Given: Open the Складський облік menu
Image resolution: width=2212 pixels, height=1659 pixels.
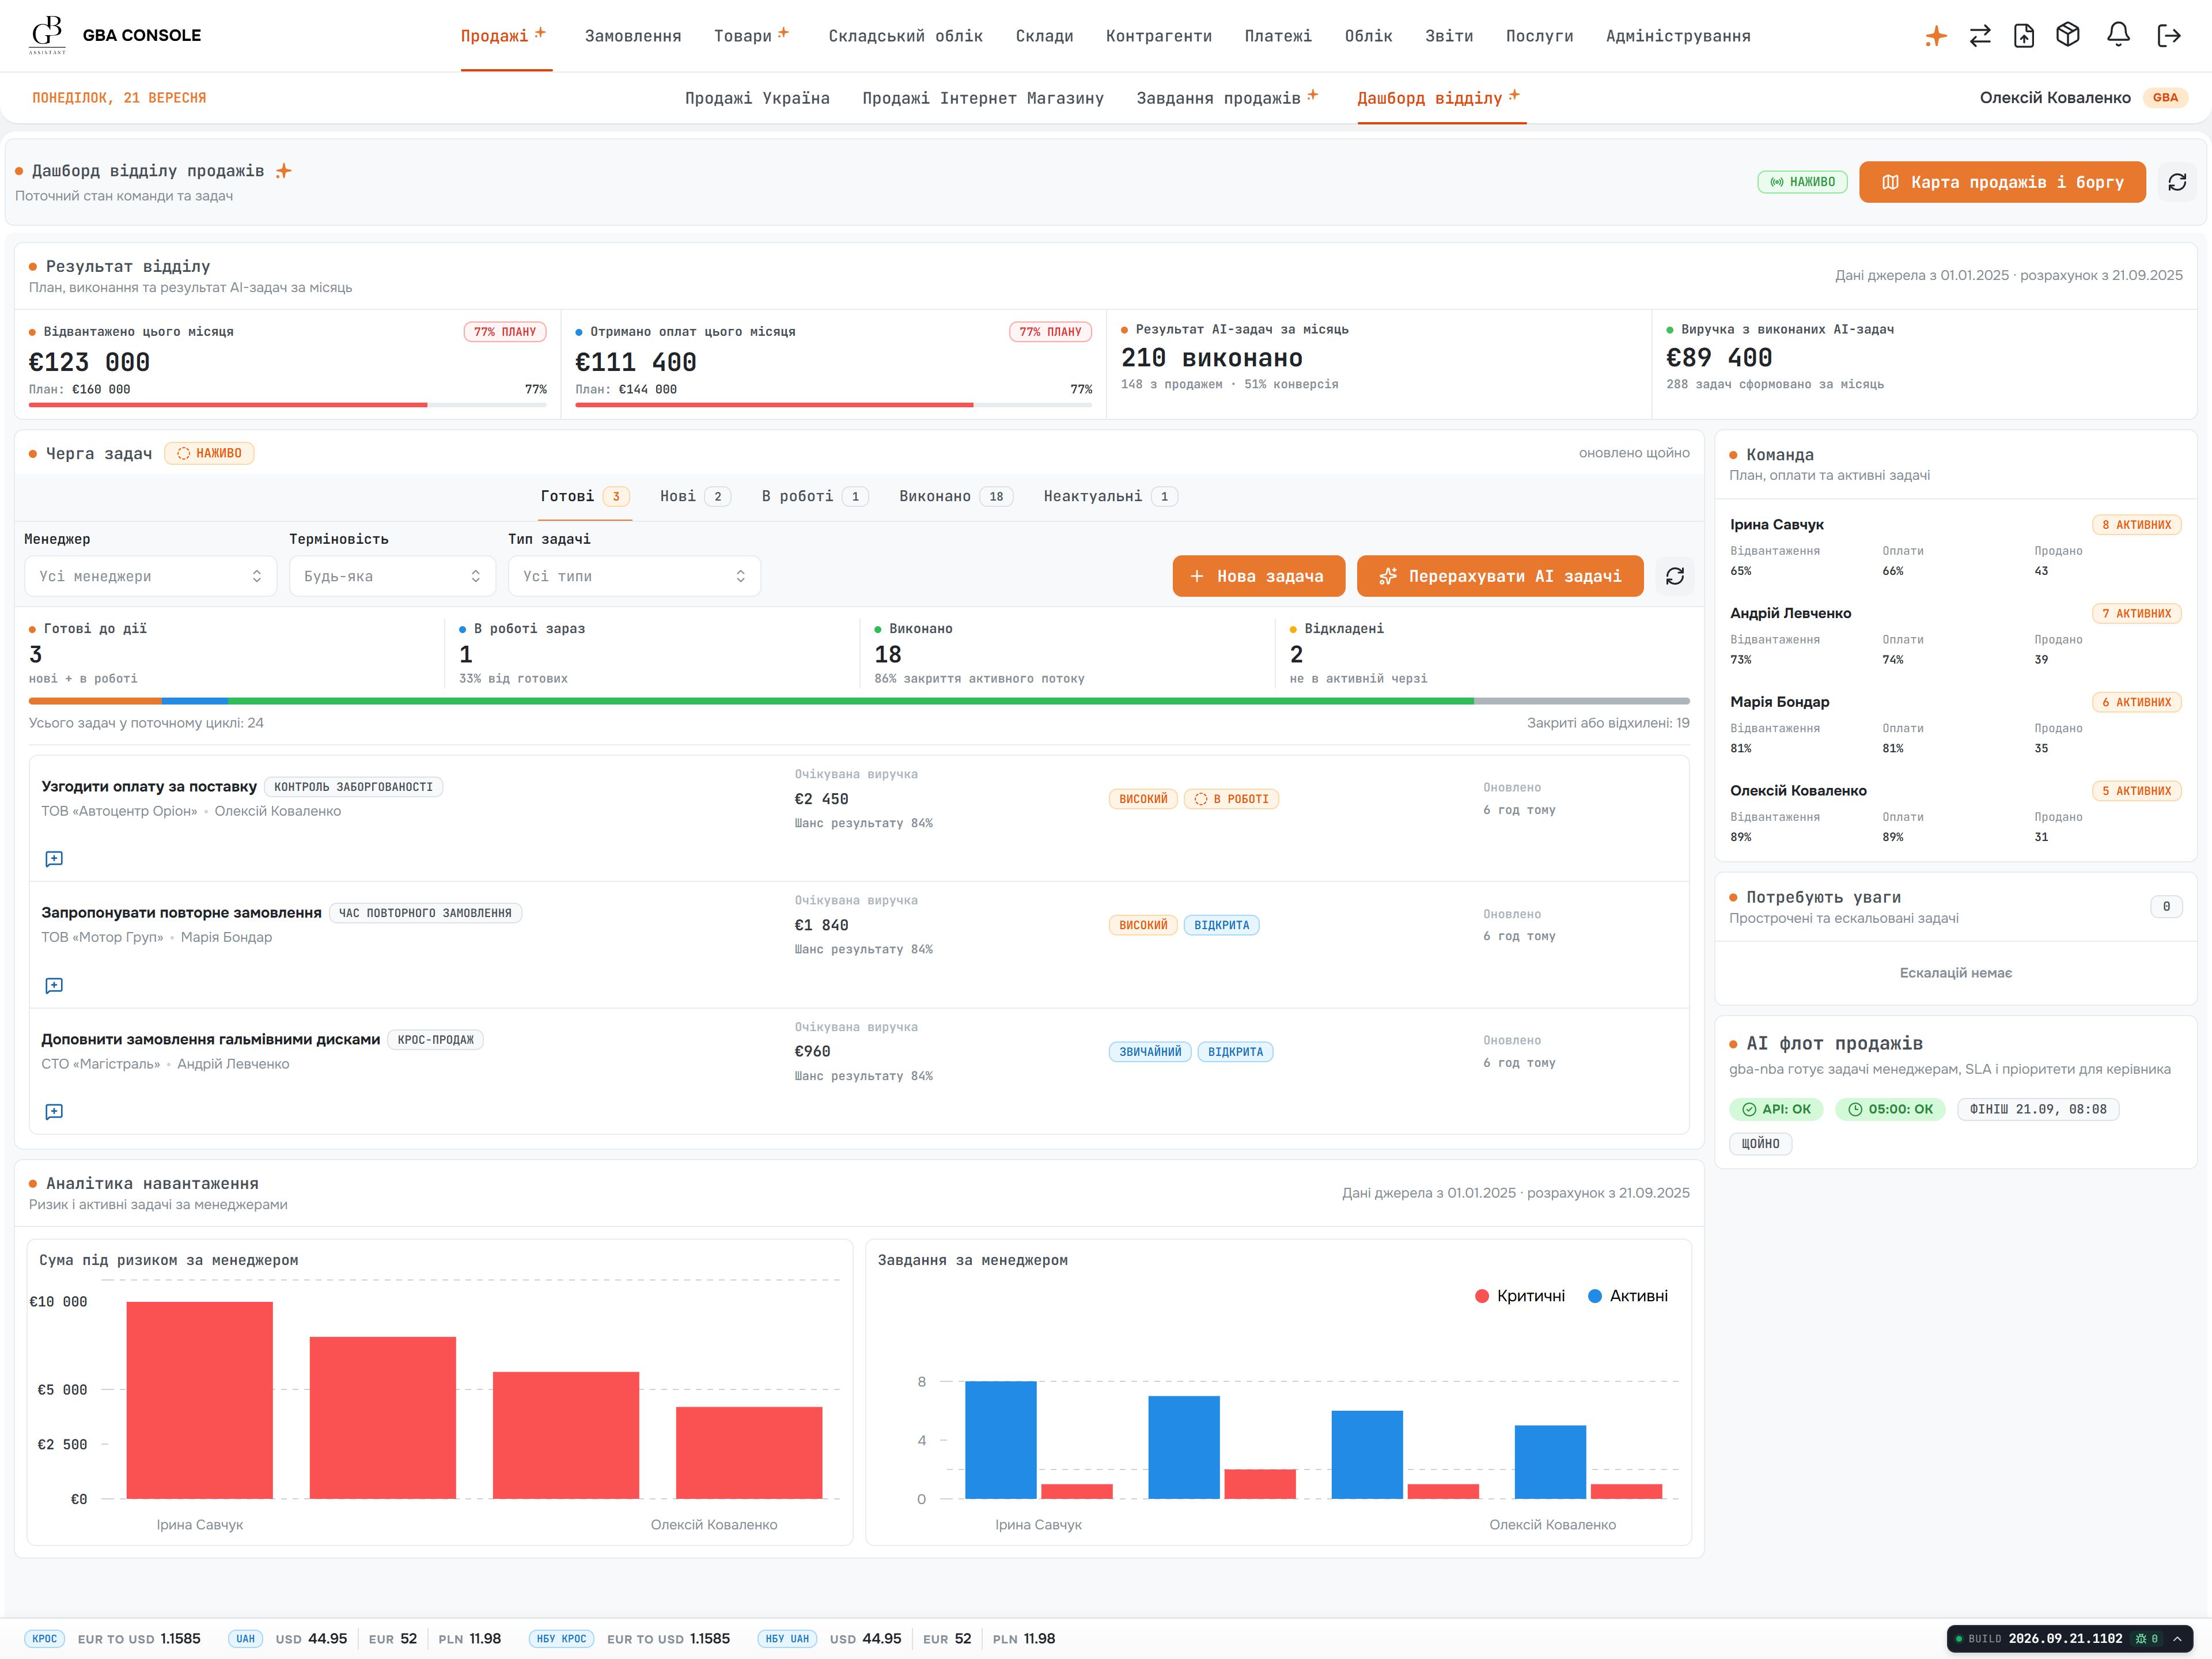Looking at the screenshot, I should (905, 36).
